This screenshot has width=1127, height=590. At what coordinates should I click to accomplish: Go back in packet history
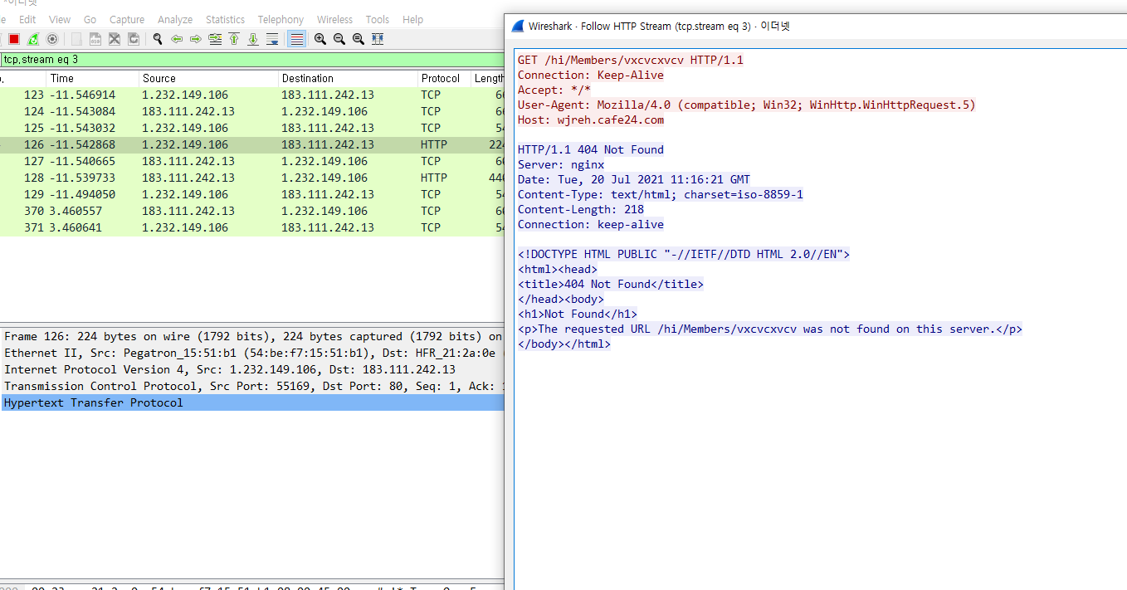tap(177, 39)
